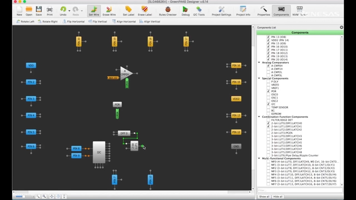Screen dimensions: 356x200
Task: Select the A CMP0H comparator block
Action: tap(126, 73)
